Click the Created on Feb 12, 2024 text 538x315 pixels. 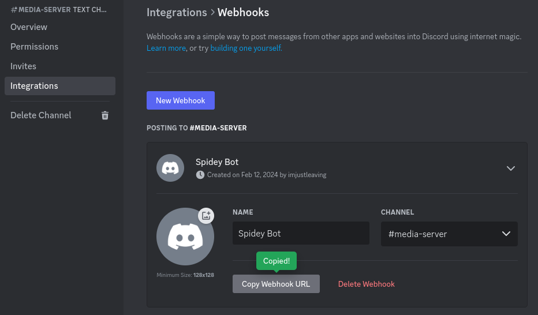point(267,175)
